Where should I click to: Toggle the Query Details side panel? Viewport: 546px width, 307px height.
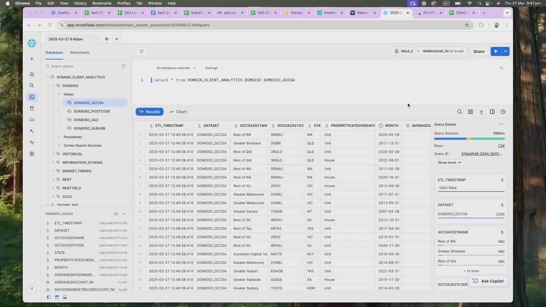[x=492, y=112]
